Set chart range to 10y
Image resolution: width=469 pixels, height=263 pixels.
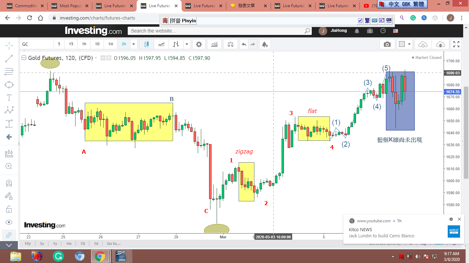(28, 243)
